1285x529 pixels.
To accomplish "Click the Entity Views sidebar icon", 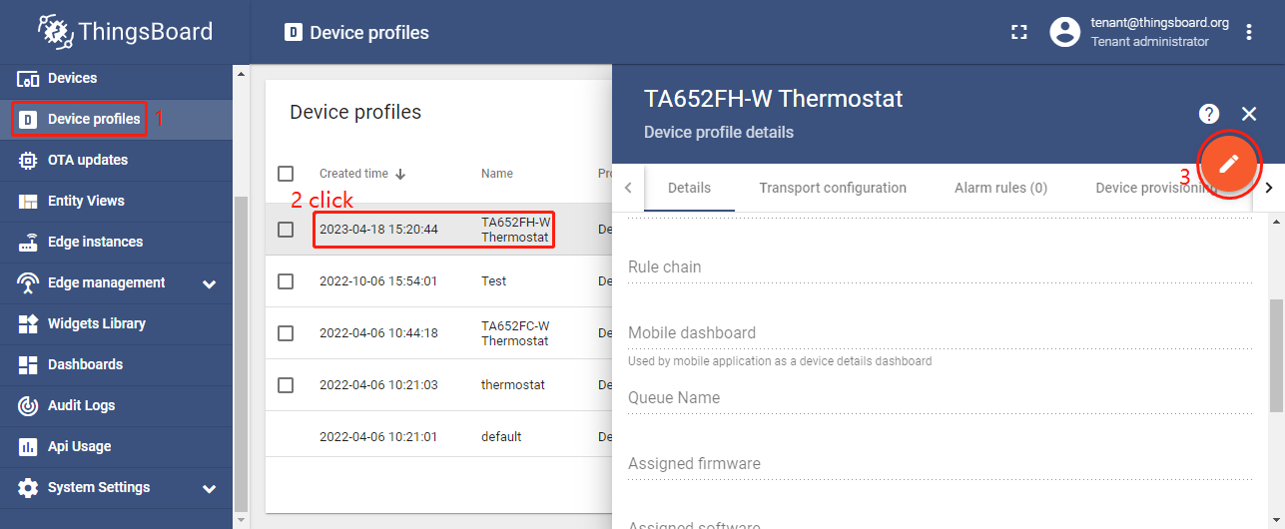I will coord(28,201).
